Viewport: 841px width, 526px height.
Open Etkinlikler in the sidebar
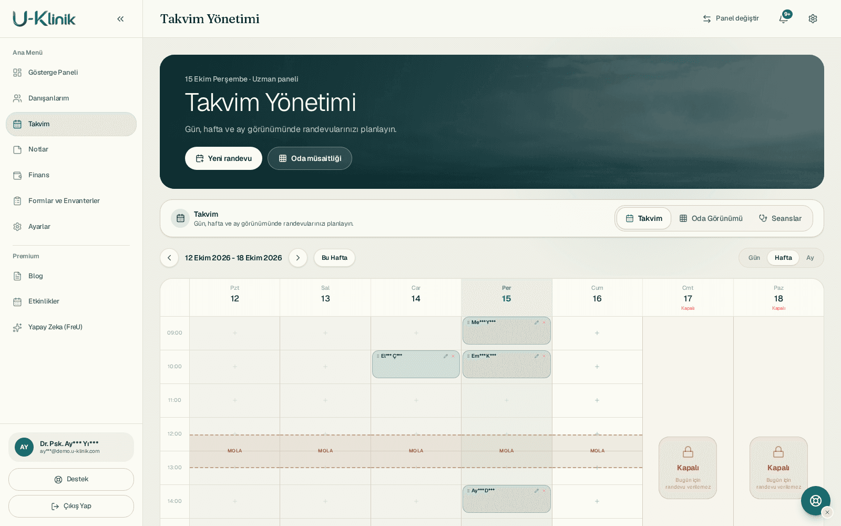click(71, 301)
